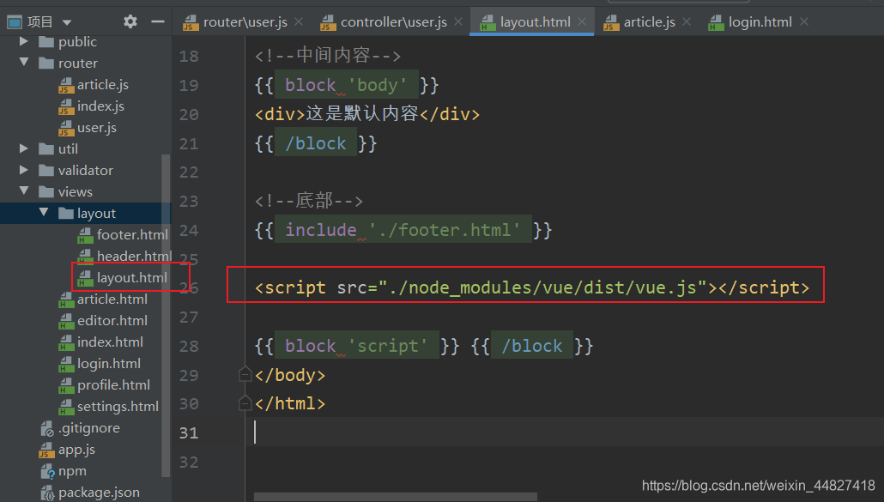The width and height of the screenshot is (884, 502).
Task: Click HTML icon beside footer.html
Action: point(85,235)
